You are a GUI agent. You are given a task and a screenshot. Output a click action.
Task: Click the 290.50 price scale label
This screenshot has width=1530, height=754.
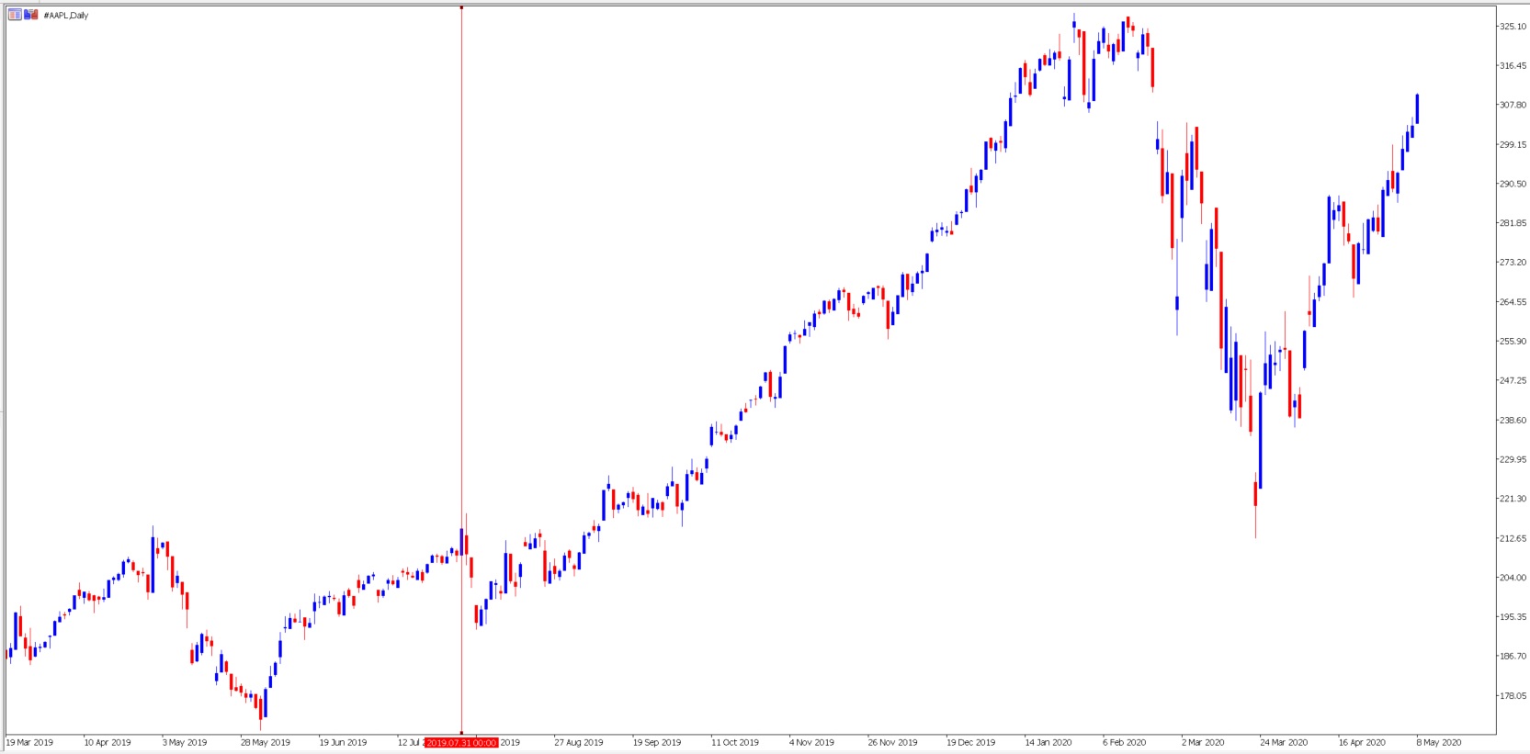1513,184
